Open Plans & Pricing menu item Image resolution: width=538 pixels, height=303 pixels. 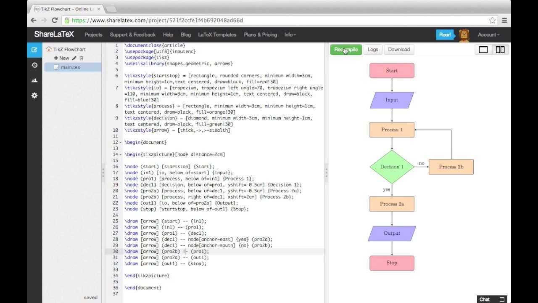coord(261,35)
